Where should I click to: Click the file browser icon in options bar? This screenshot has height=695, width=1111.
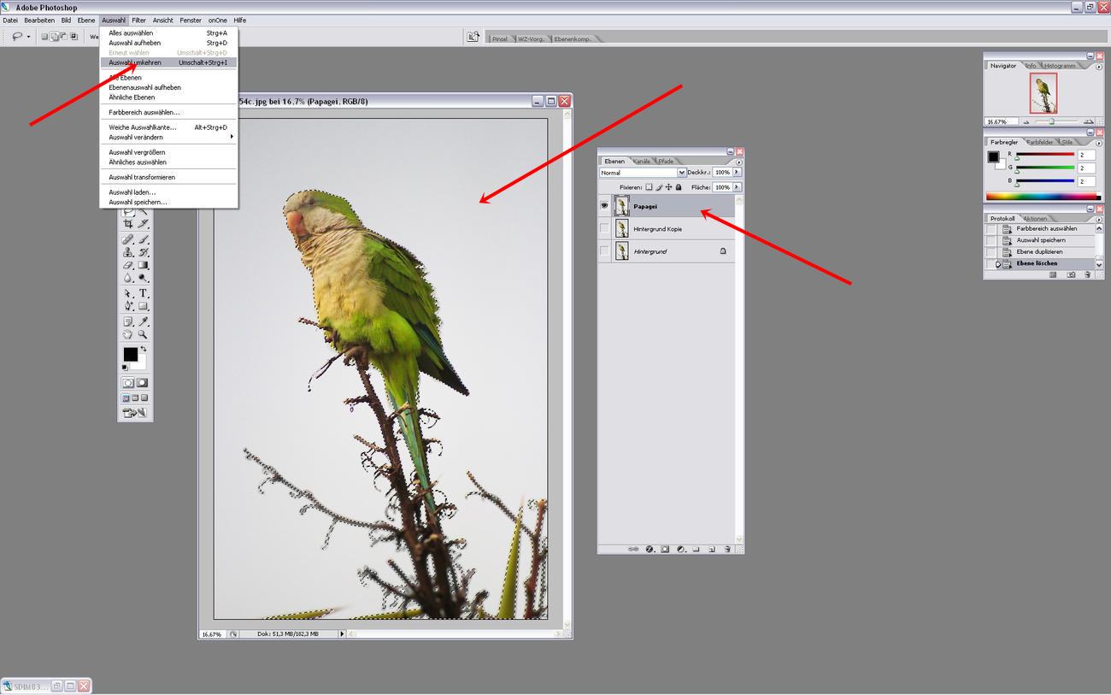tap(473, 37)
